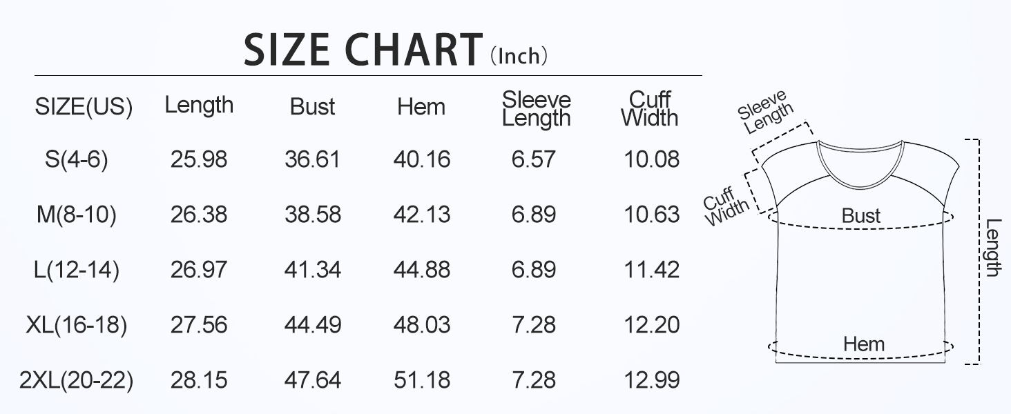Image resolution: width=1011 pixels, height=414 pixels.
Task: Select the Length column header
Action: tap(199, 105)
